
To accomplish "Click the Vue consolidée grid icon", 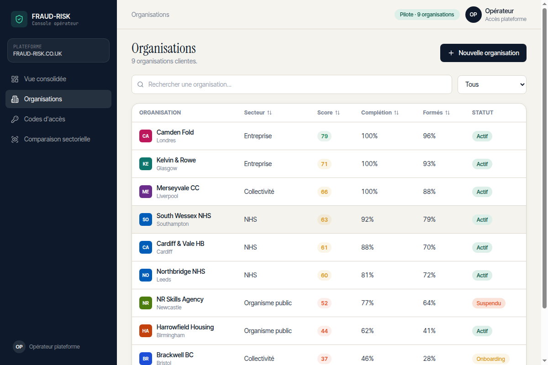I will 15,79.
